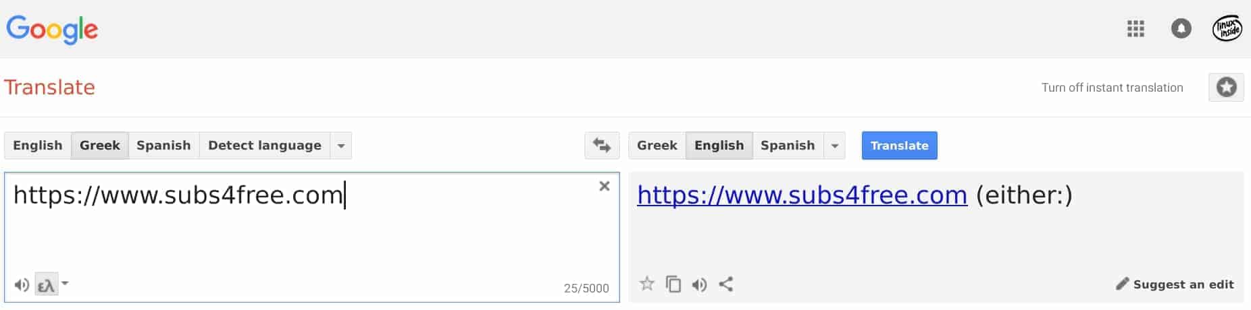The image size is (1251, 310).
Task: Open the Phrasebook star button
Action: (x=1226, y=88)
